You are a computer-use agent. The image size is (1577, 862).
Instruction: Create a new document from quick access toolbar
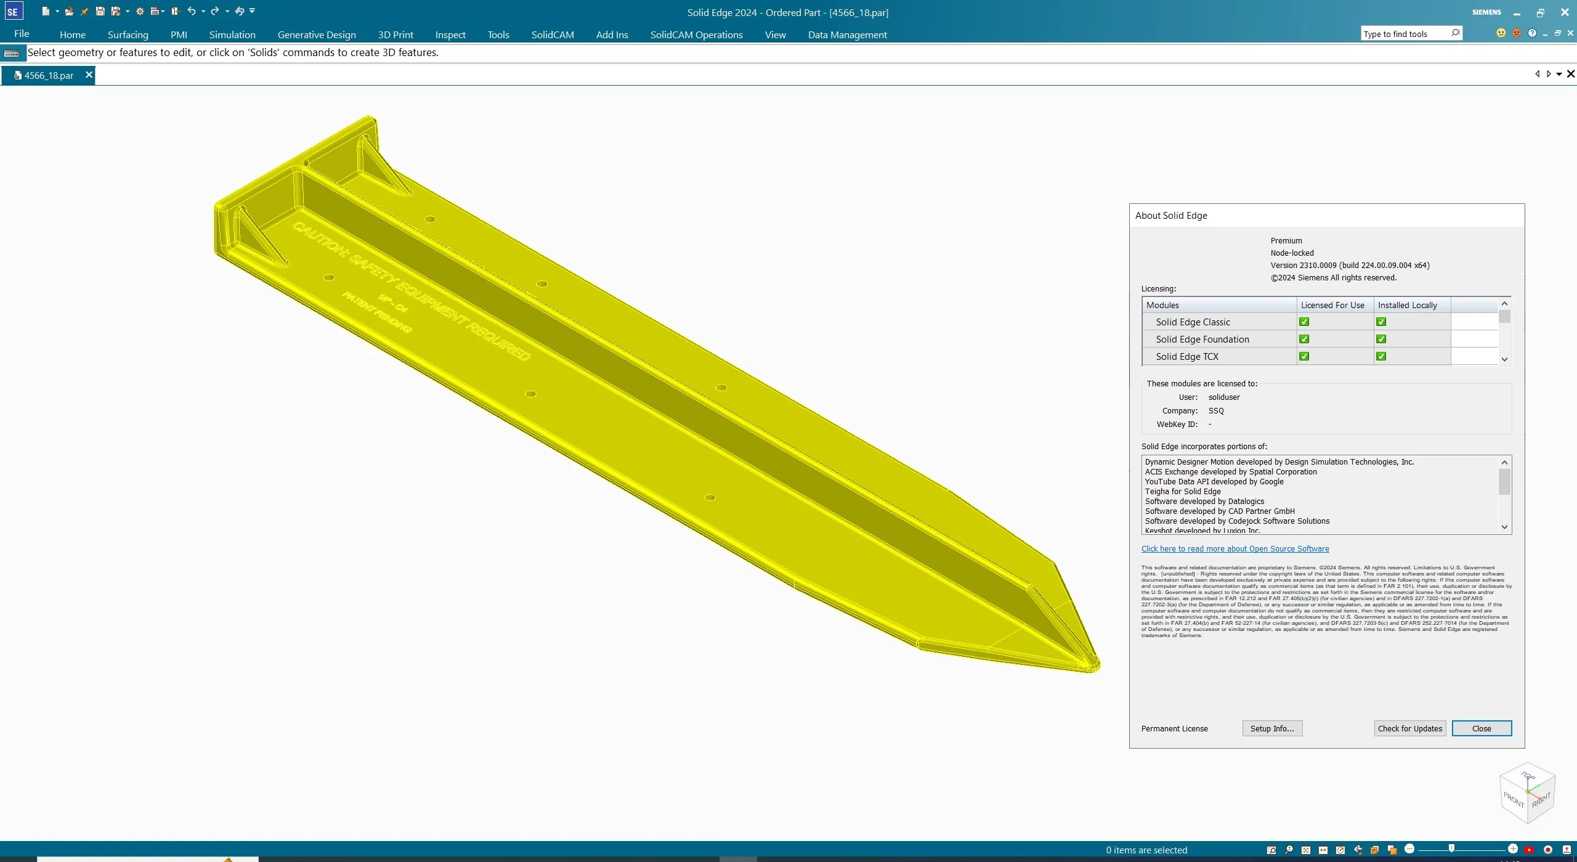point(46,11)
